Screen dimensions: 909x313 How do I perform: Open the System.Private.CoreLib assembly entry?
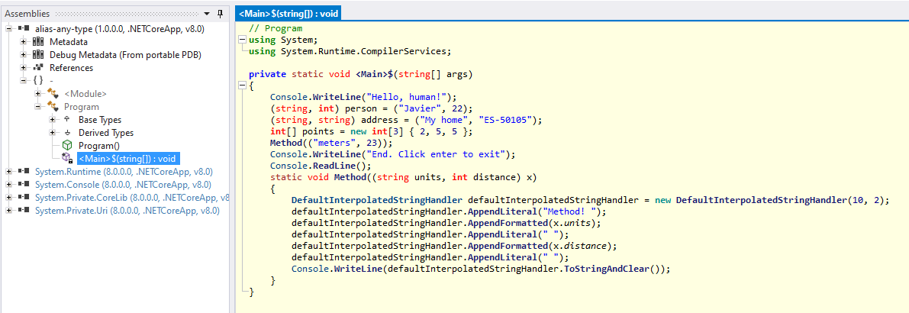click(131, 198)
